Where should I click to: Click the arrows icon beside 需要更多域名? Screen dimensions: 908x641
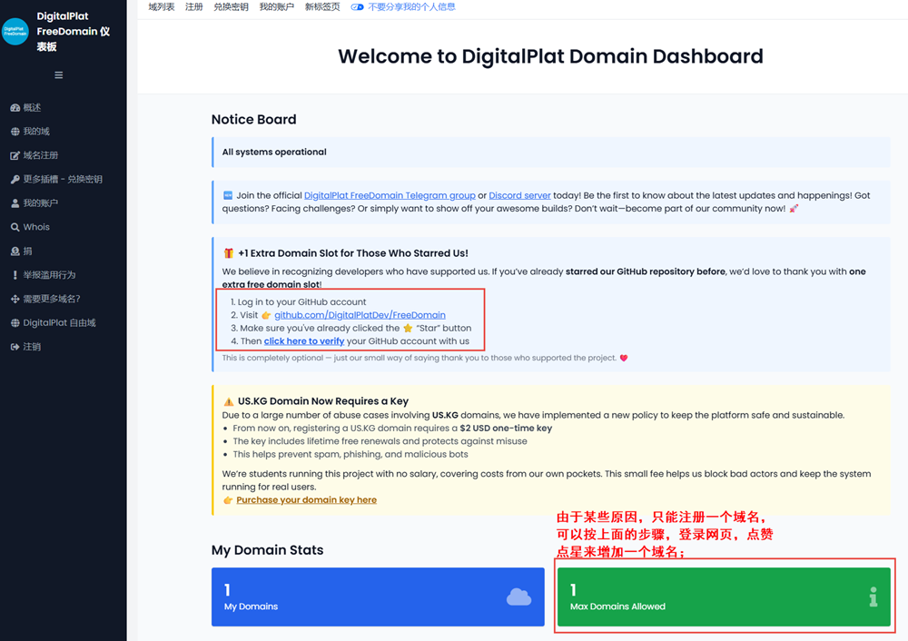pos(15,299)
